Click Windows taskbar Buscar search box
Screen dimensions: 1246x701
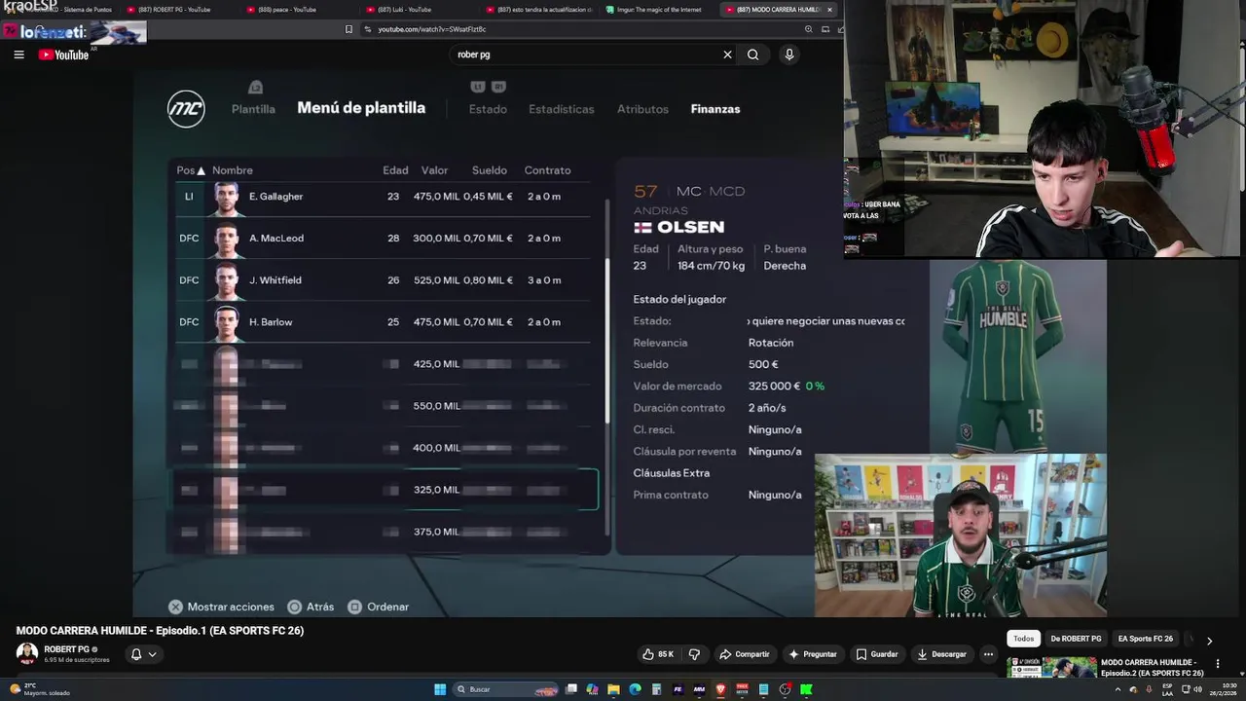click(x=506, y=689)
